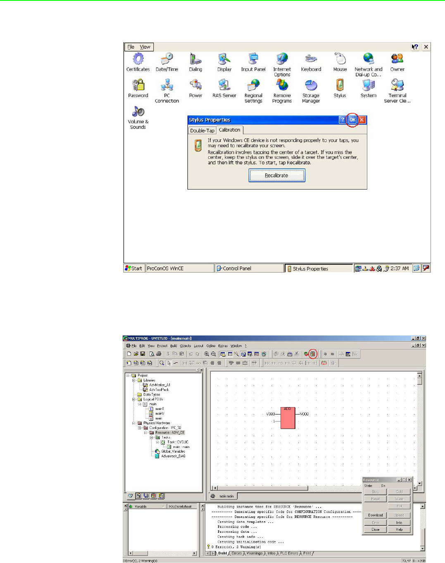Viewport: 445px width, 563px height.
Task: Open the Keyboard applet
Action: point(311,62)
